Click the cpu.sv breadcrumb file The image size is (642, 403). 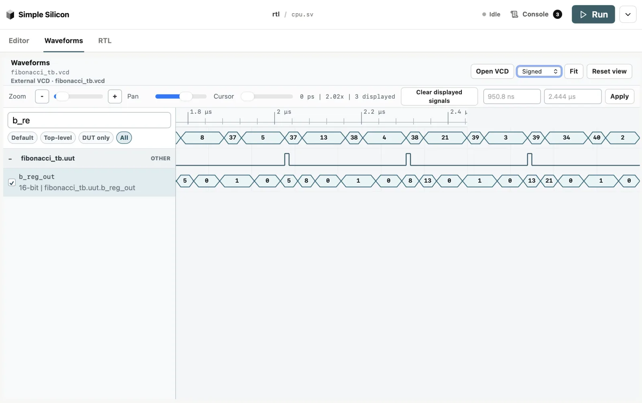pyautogui.click(x=302, y=14)
